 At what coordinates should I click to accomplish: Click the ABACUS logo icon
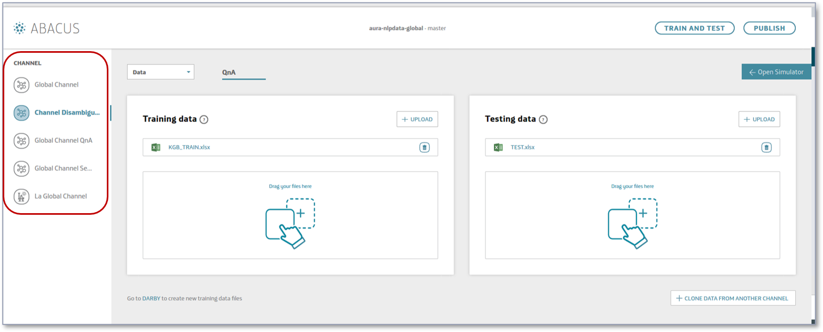[20, 28]
